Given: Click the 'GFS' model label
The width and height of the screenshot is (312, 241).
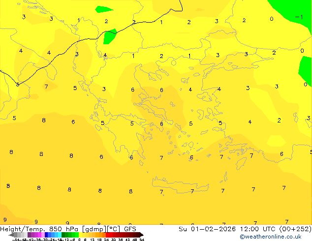Looking at the screenshot, I should pos(130,229).
